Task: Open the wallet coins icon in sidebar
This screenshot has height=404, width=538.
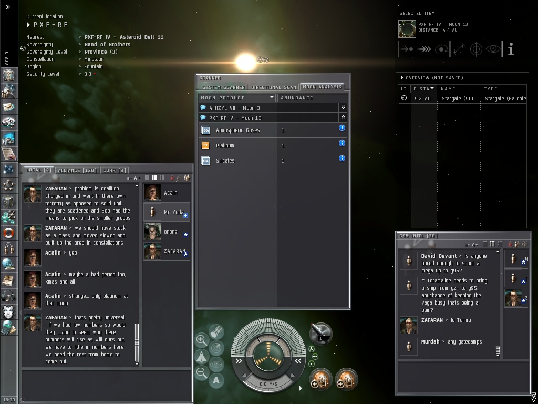Action: [8, 217]
